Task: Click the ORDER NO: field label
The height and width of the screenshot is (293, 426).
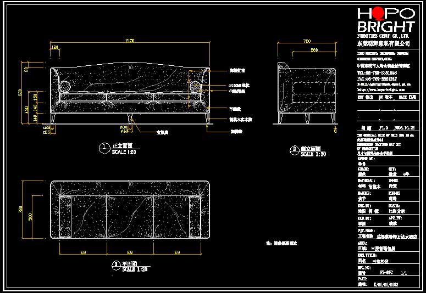Action: tap(366, 159)
